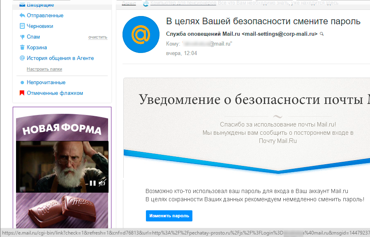Click the Уведомление о безопасности heading

254,99
